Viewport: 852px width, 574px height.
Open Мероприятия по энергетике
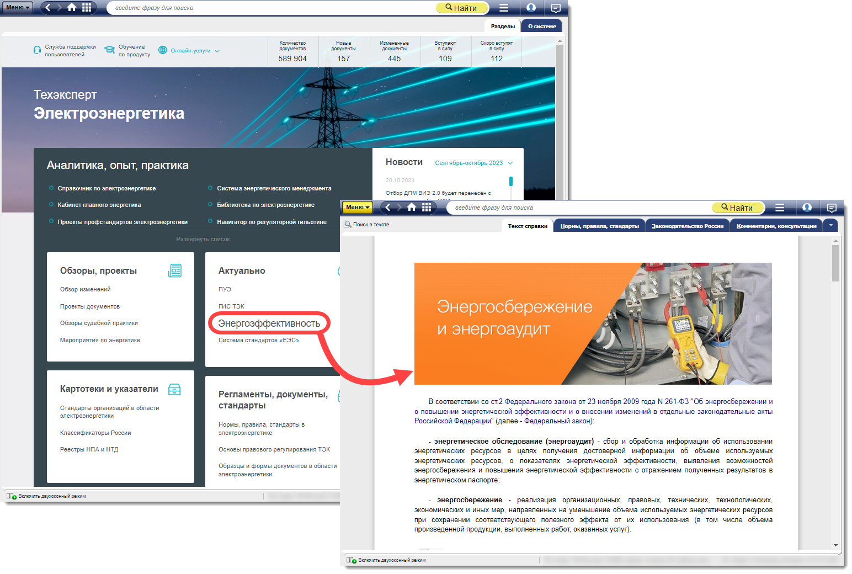point(100,340)
